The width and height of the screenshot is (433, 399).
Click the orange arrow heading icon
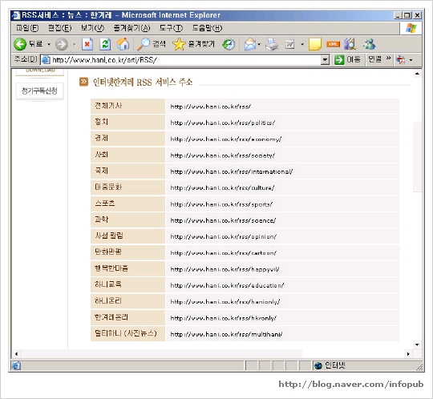[83, 82]
